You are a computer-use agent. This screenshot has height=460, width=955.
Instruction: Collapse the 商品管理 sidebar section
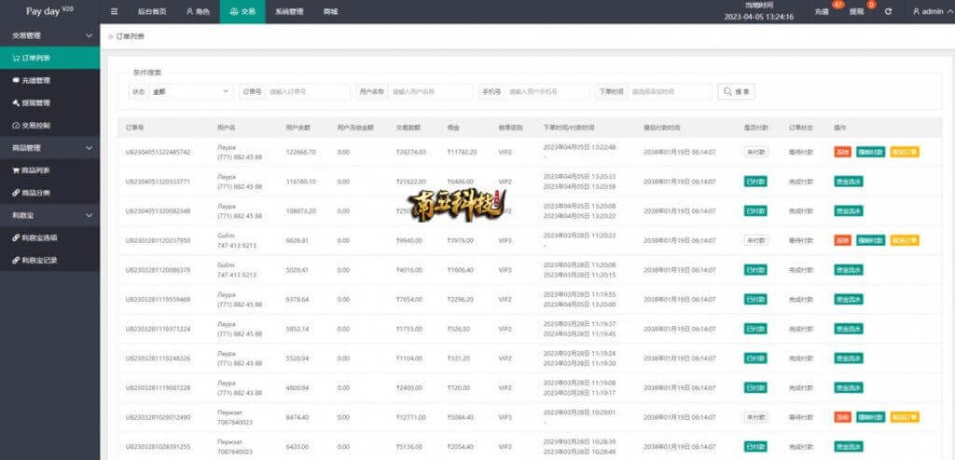click(89, 148)
